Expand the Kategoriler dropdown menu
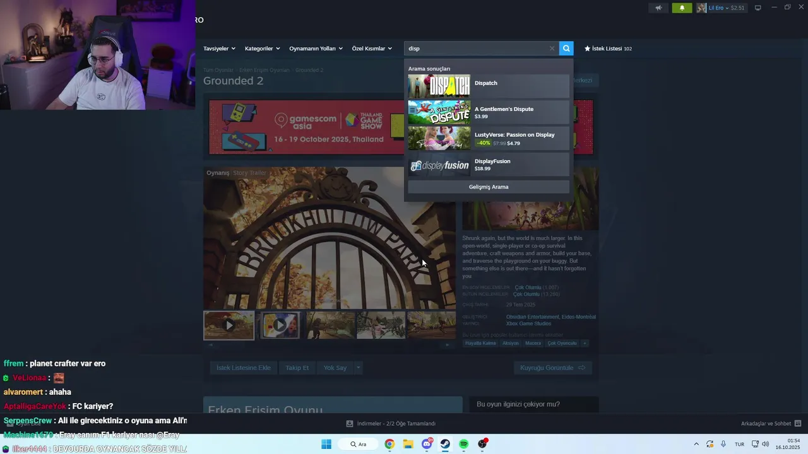Screen dimensions: 808x454 (262, 49)
